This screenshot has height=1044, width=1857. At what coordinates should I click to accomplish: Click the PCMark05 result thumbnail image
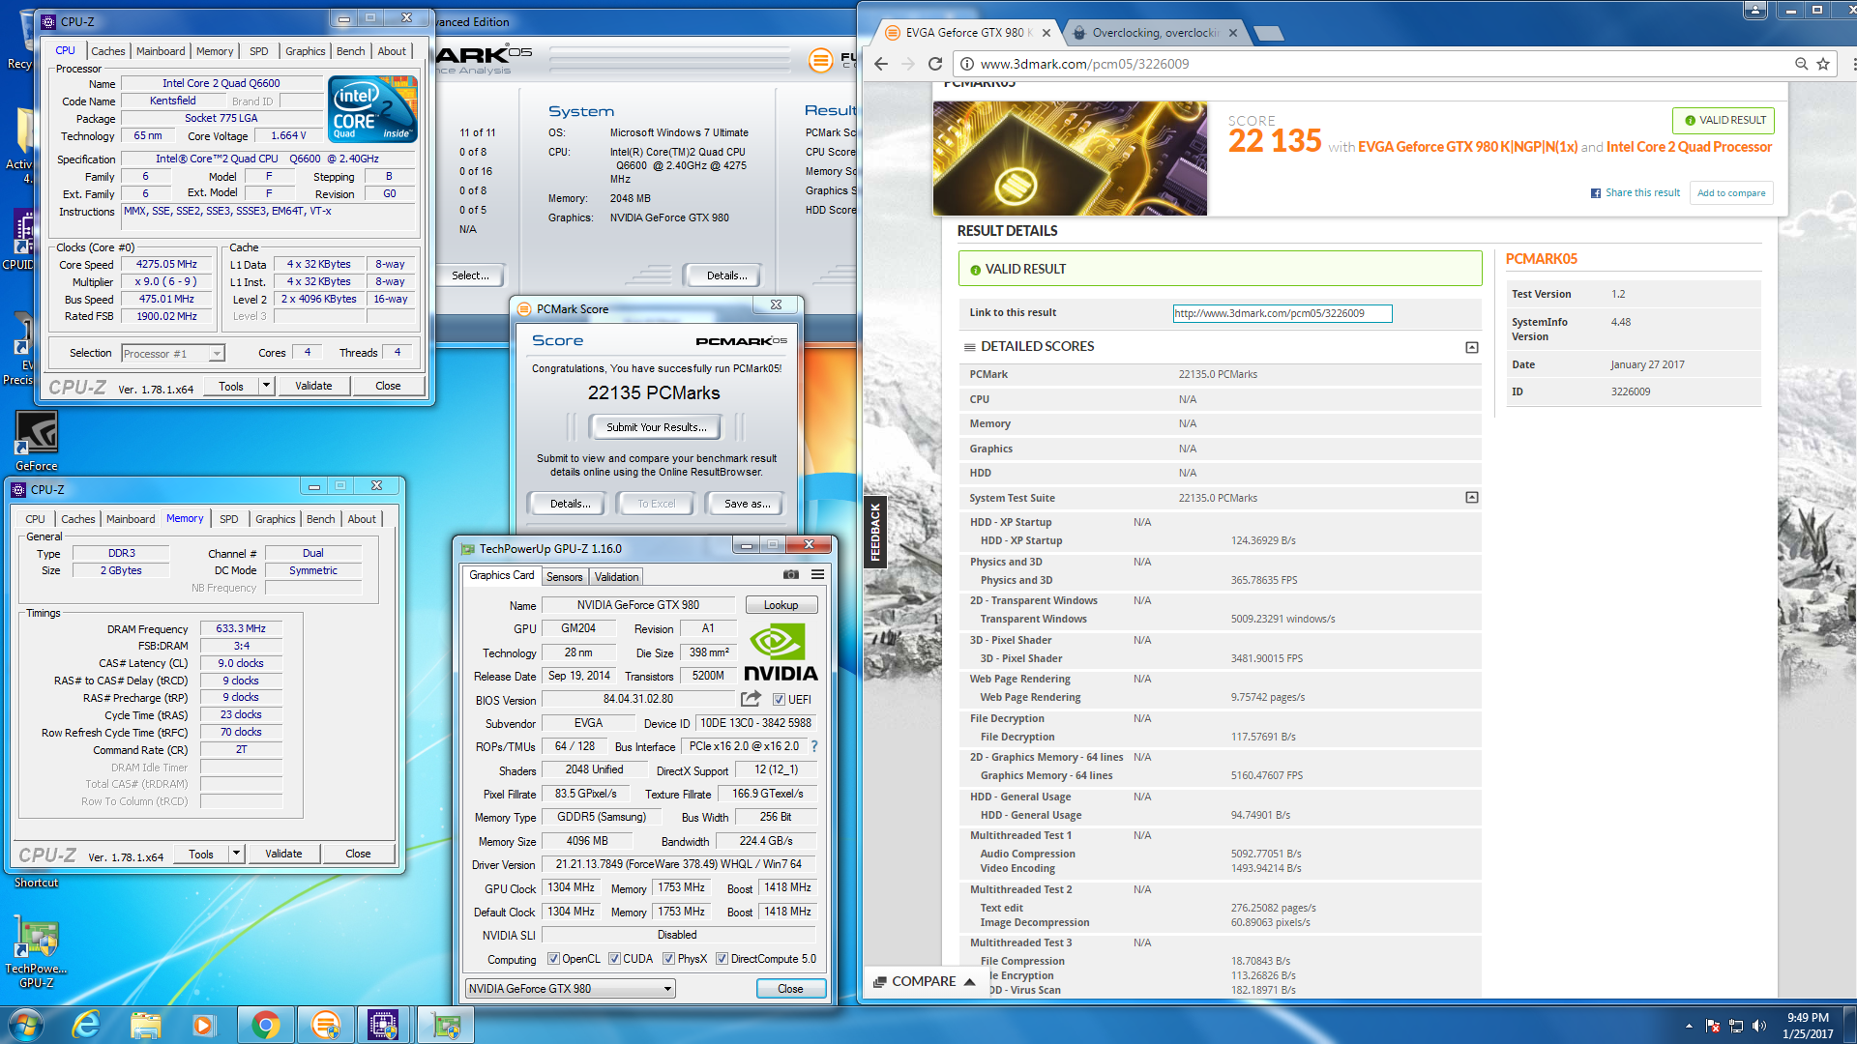tap(1070, 158)
